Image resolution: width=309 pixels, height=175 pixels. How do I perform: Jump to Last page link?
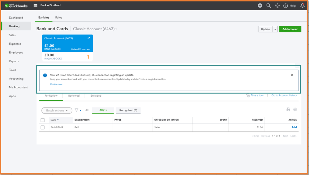(x=294, y=136)
